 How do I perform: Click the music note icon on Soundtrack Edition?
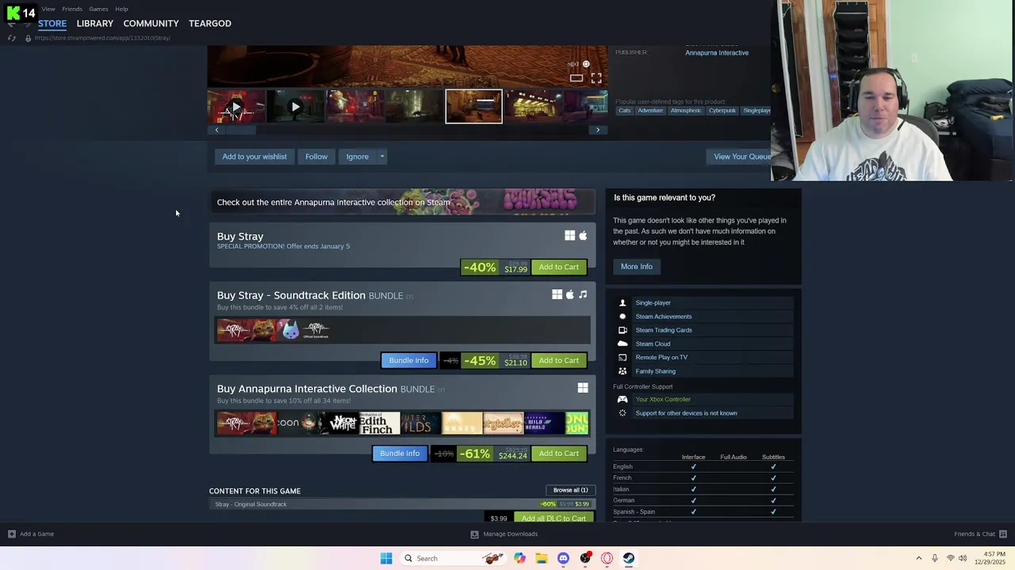pos(583,294)
